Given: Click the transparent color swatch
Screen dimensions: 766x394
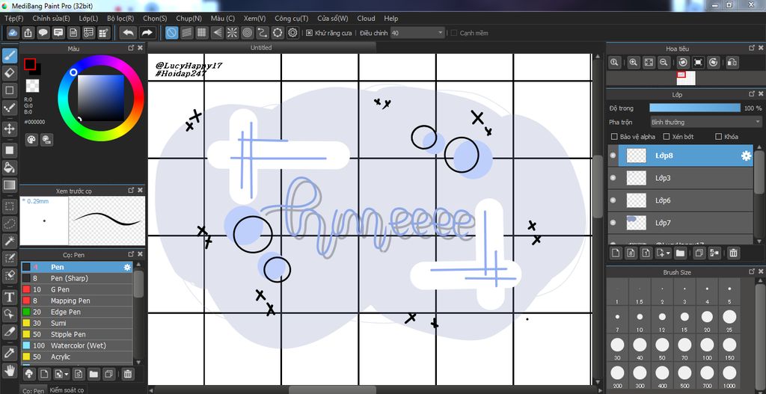Looking at the screenshot, I should coord(33,86).
